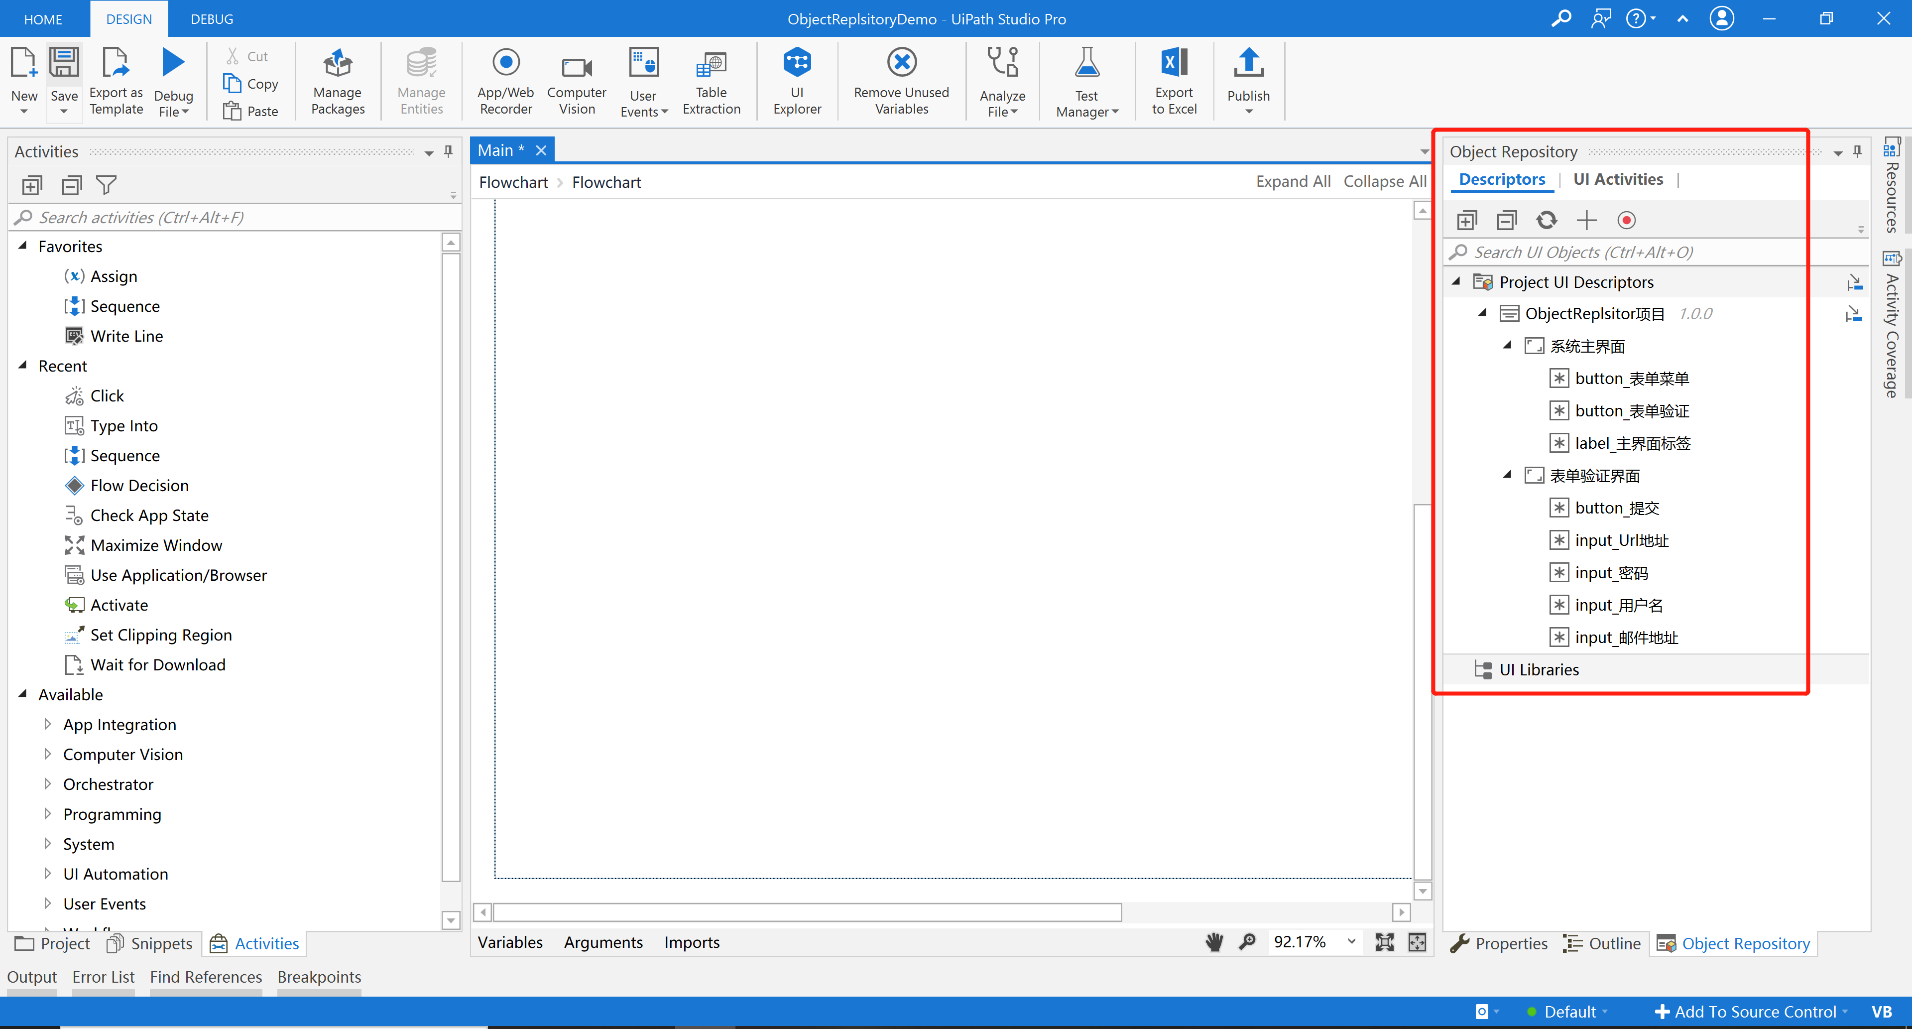The width and height of the screenshot is (1912, 1029).
Task: Expand the App Integration activities category
Action: coord(47,724)
